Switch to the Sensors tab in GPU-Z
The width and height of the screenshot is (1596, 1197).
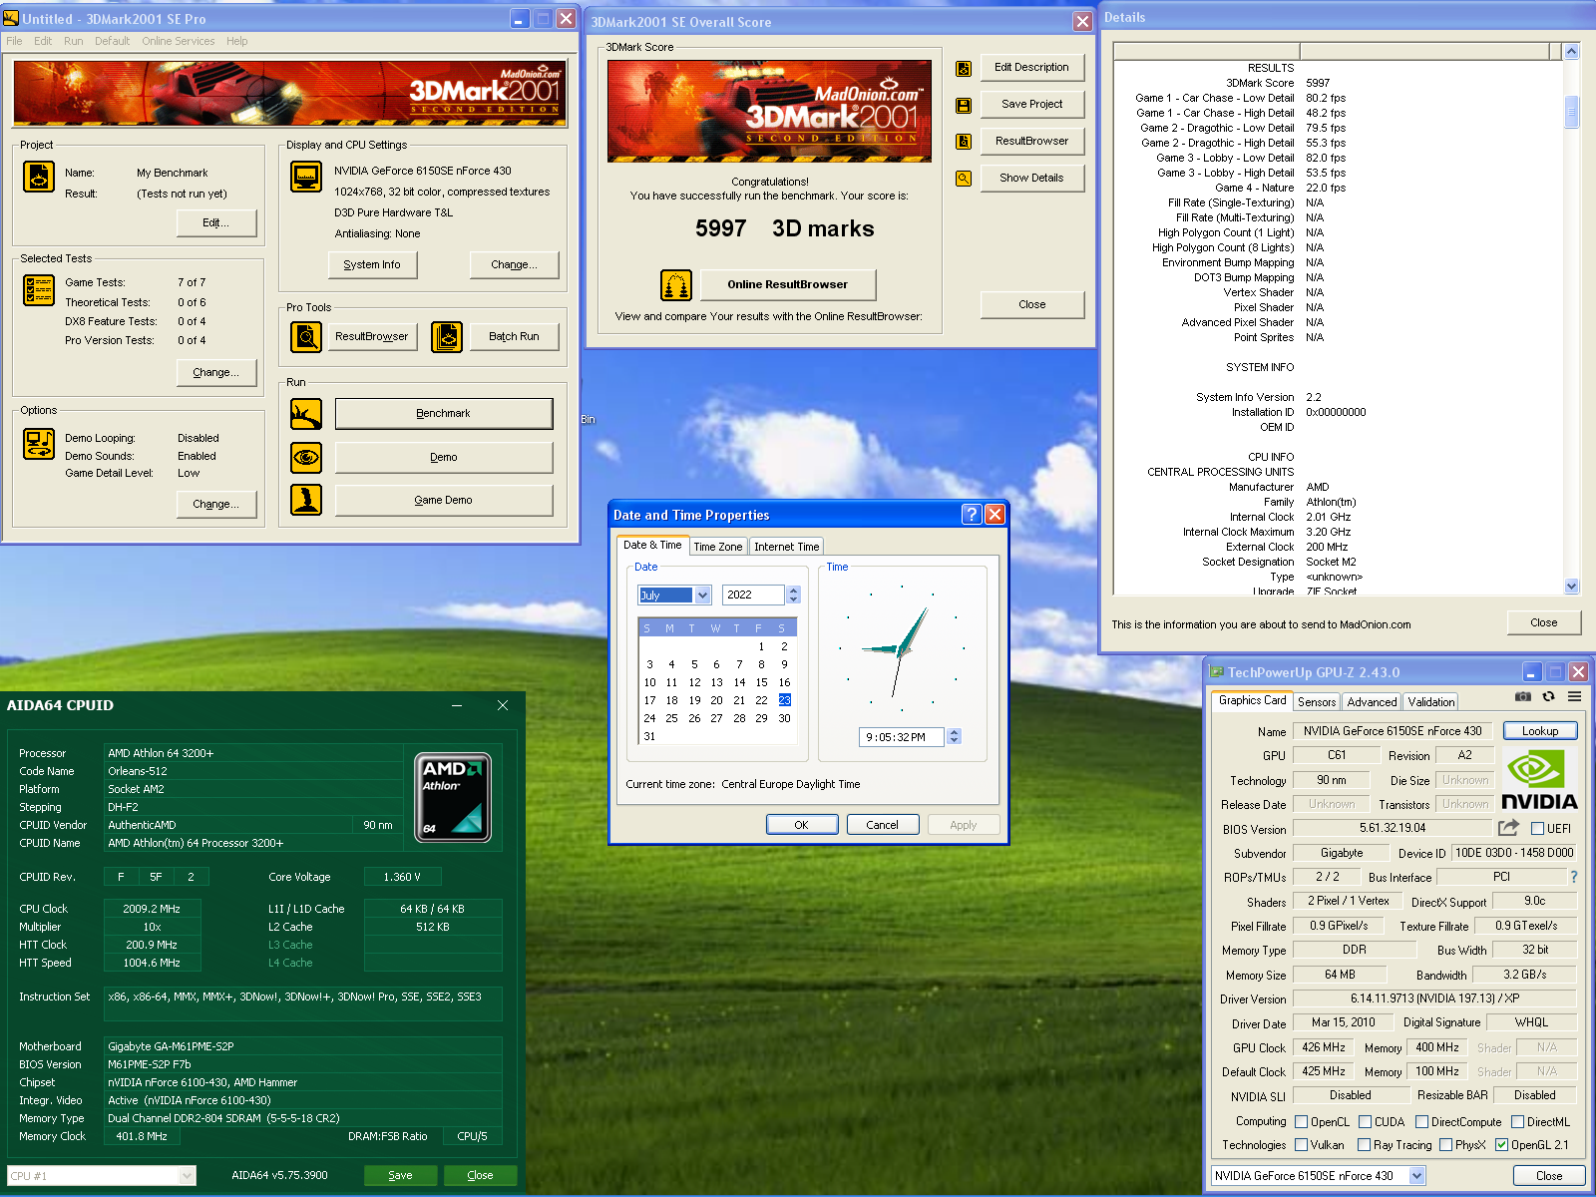(x=1317, y=702)
